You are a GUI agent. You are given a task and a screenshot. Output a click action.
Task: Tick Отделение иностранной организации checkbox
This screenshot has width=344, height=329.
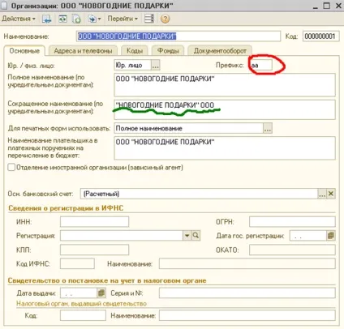tap(11, 168)
